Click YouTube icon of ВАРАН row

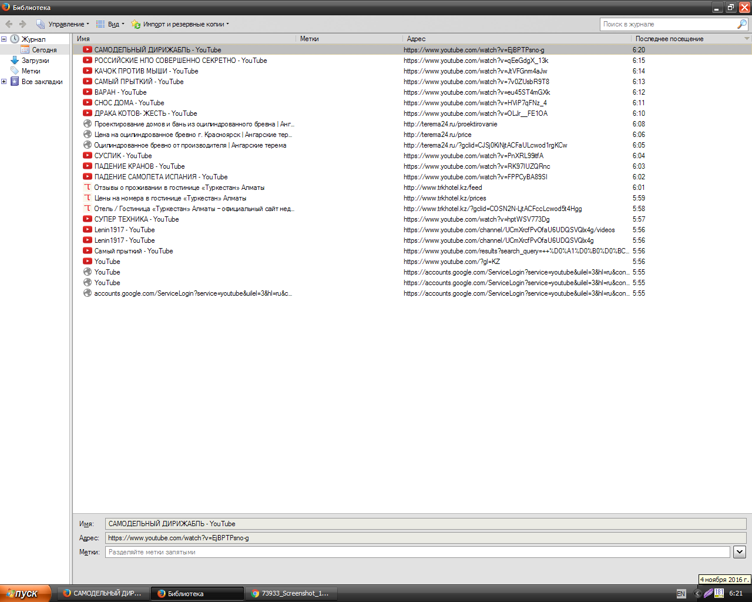pos(88,92)
